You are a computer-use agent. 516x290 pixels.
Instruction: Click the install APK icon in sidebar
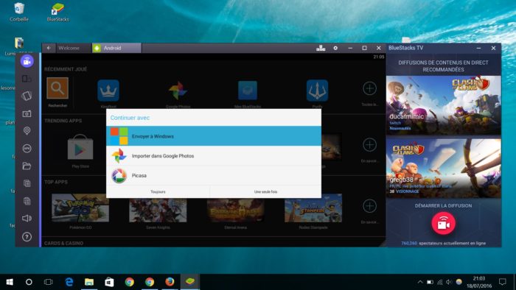[27, 149]
